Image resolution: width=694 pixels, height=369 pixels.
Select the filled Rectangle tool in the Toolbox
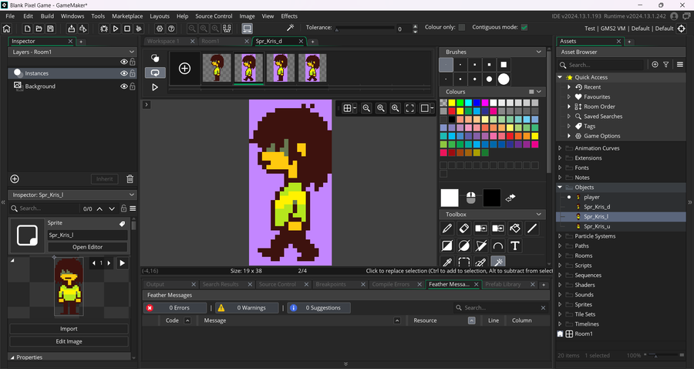[447, 245]
